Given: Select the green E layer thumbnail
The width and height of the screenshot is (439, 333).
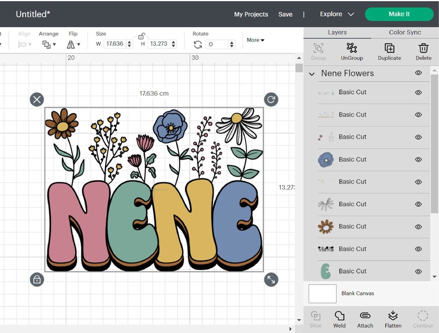Looking at the screenshot, I should point(326,271).
